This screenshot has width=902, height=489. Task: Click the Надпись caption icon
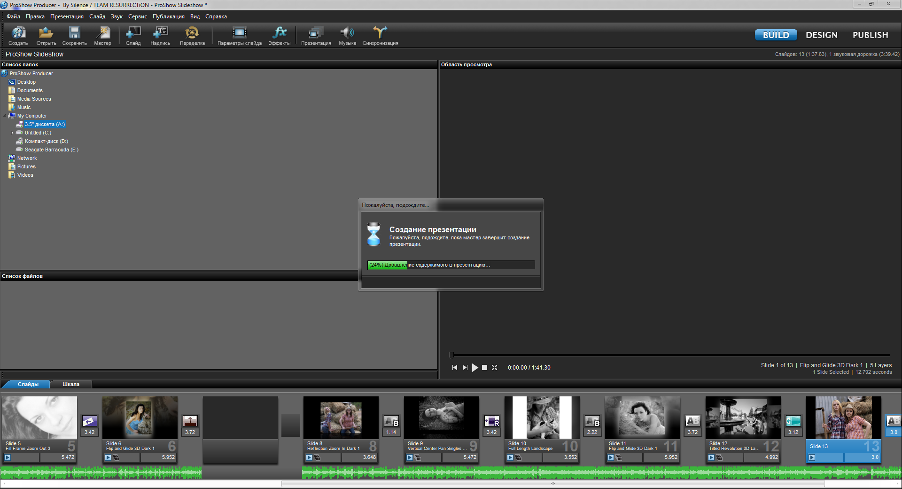pos(160,33)
